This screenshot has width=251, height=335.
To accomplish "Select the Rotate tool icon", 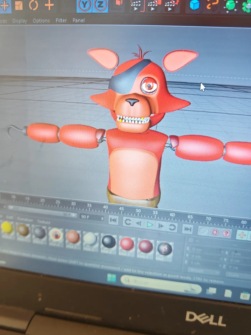I will click(x=33, y=5).
